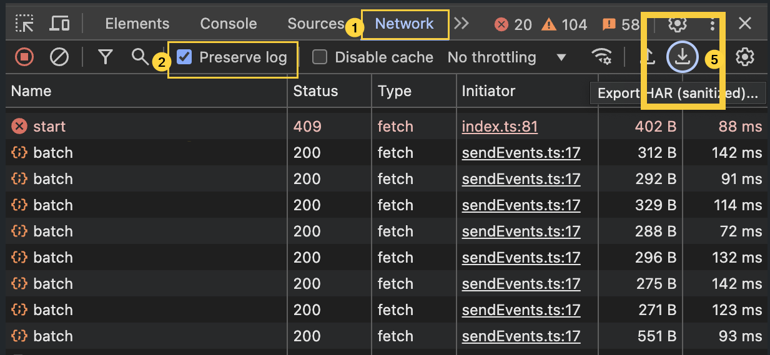770x355 pixels.
Task: Click the inspect element selector icon
Action: click(x=24, y=24)
